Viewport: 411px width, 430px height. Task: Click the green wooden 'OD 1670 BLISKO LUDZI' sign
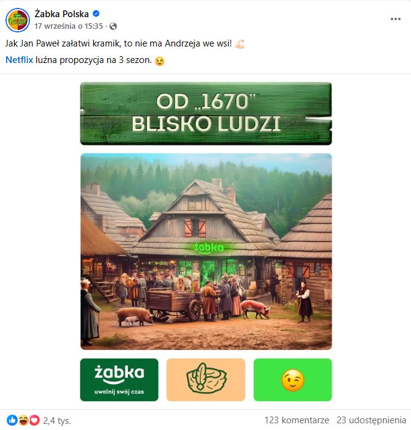(206, 114)
